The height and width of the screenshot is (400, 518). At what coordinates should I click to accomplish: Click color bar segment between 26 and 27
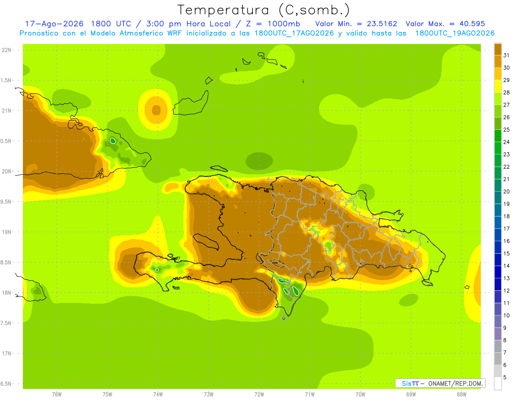click(498, 111)
